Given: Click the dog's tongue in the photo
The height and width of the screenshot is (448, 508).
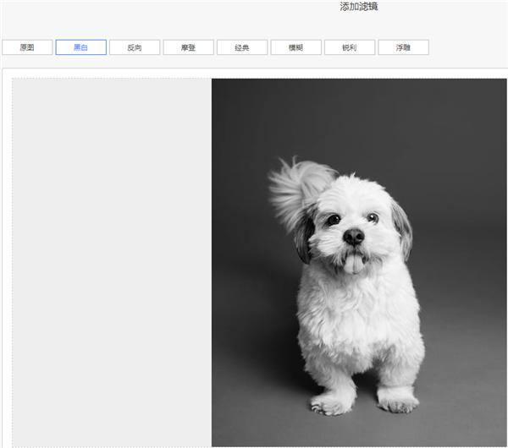Looking at the screenshot, I should point(352,264).
